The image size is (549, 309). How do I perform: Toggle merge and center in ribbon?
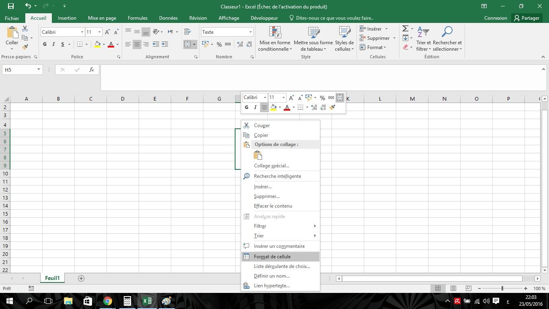click(187, 44)
